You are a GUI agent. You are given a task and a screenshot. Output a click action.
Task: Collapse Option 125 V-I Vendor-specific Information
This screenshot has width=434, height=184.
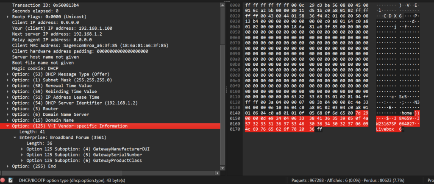coord(8,126)
